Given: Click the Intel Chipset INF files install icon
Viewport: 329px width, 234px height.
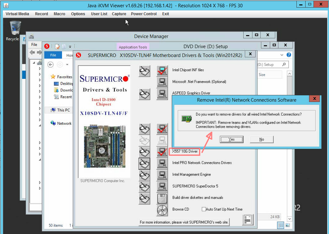Looking at the screenshot, I should (162, 71).
